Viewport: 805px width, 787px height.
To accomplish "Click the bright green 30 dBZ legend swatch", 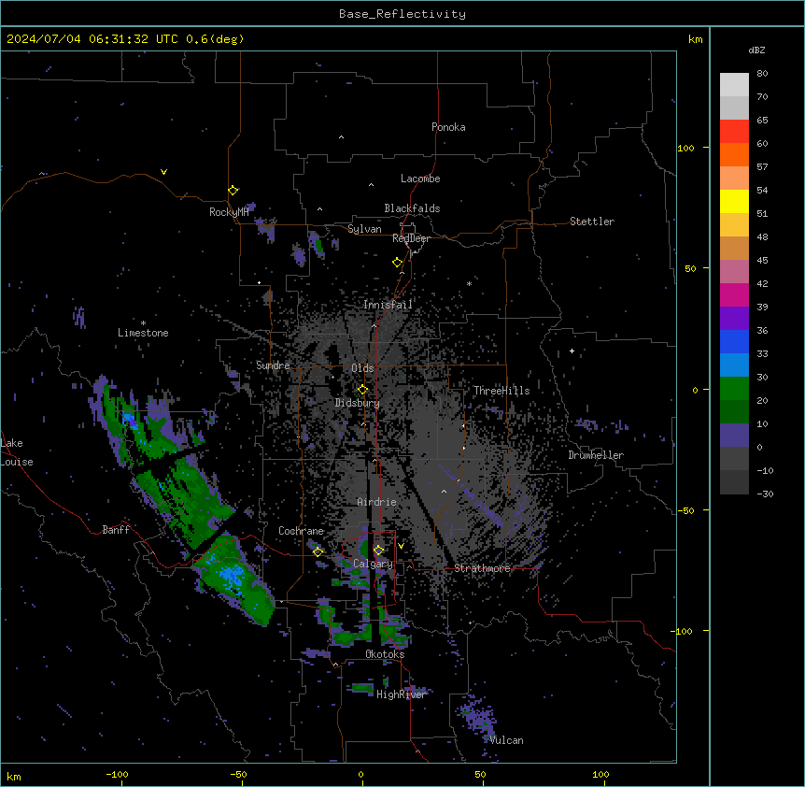I will coord(734,389).
